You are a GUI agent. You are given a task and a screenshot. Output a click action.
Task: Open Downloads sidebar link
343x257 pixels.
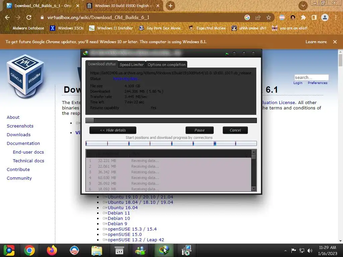point(19,135)
